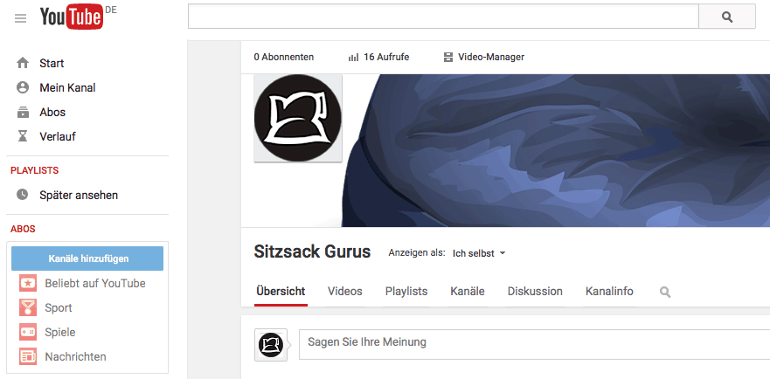770x379 pixels.
Task: Click the Später ansehen clock icon
Action: click(x=23, y=195)
